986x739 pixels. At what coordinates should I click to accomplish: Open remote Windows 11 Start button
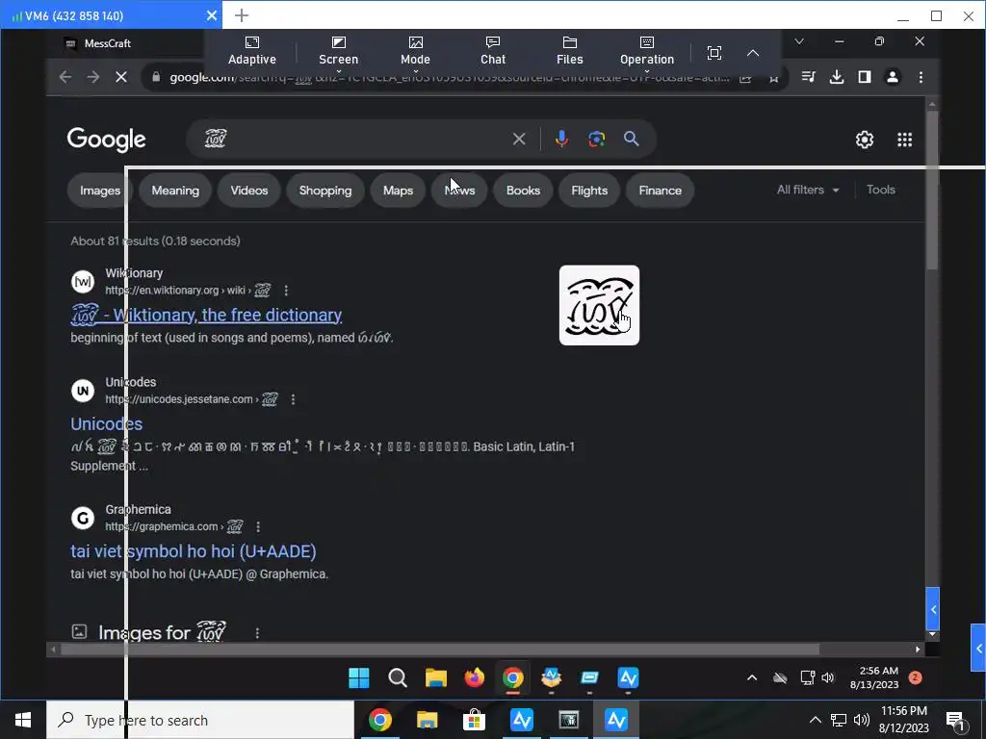[359, 678]
